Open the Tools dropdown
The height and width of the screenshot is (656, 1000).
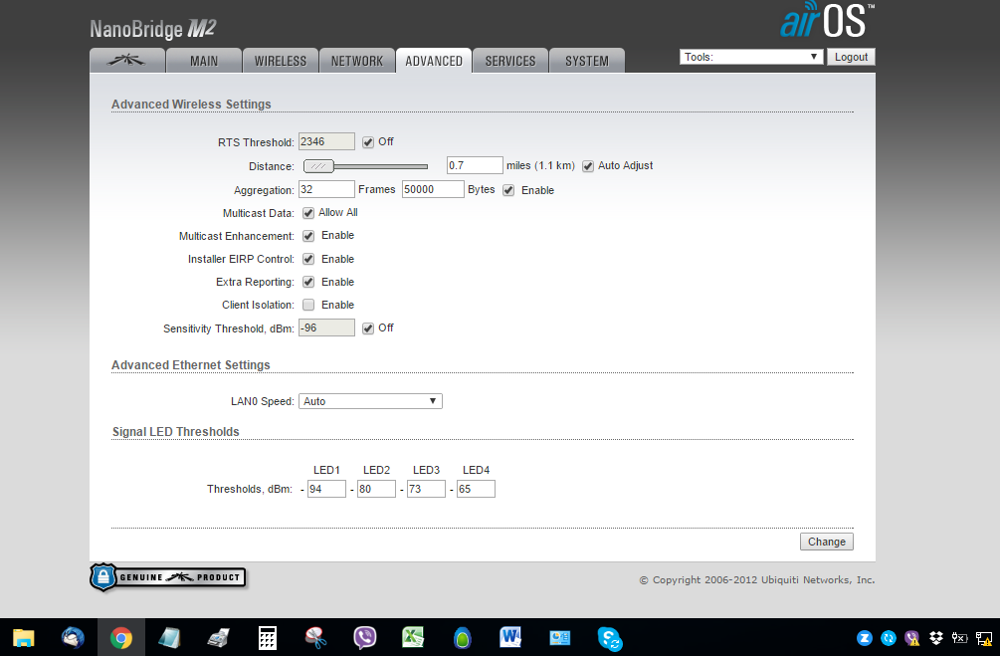pos(751,57)
